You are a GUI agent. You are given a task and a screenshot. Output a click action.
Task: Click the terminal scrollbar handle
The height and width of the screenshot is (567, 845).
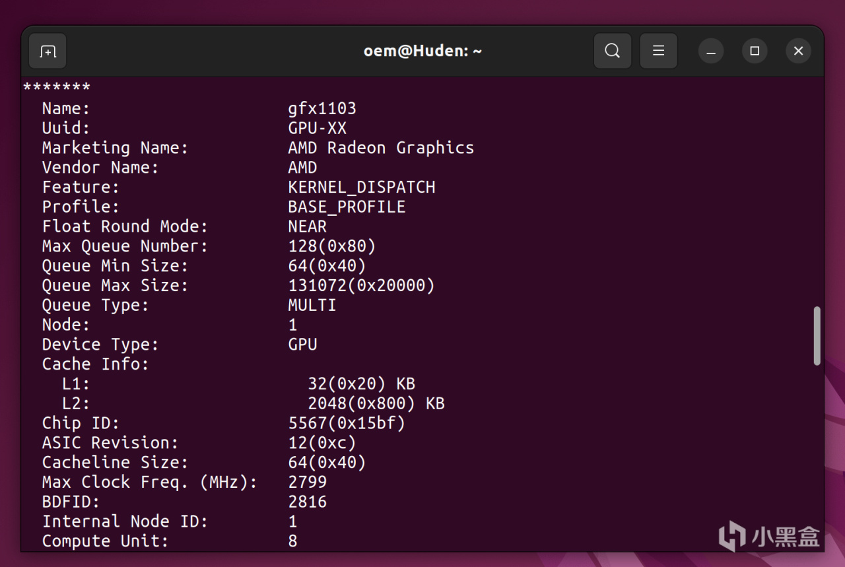point(817,335)
